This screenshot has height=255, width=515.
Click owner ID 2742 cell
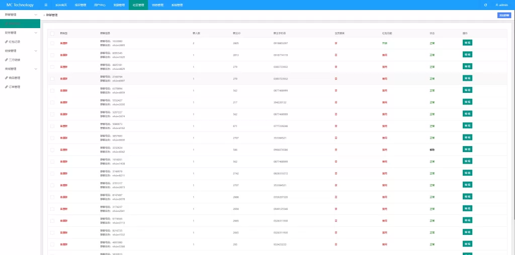click(236, 173)
